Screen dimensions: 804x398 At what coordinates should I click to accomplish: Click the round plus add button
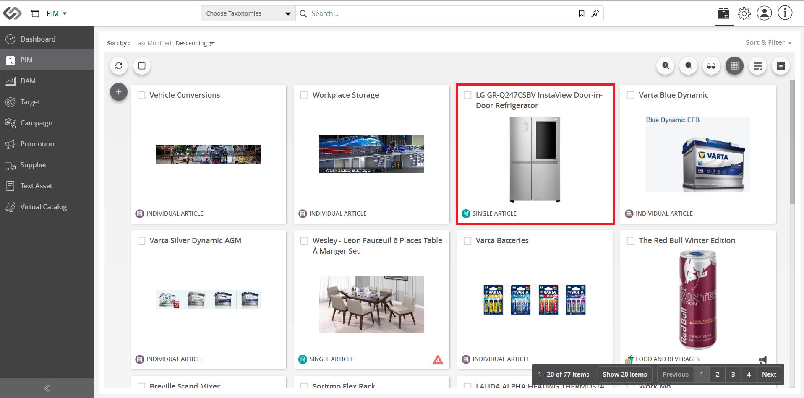click(119, 92)
